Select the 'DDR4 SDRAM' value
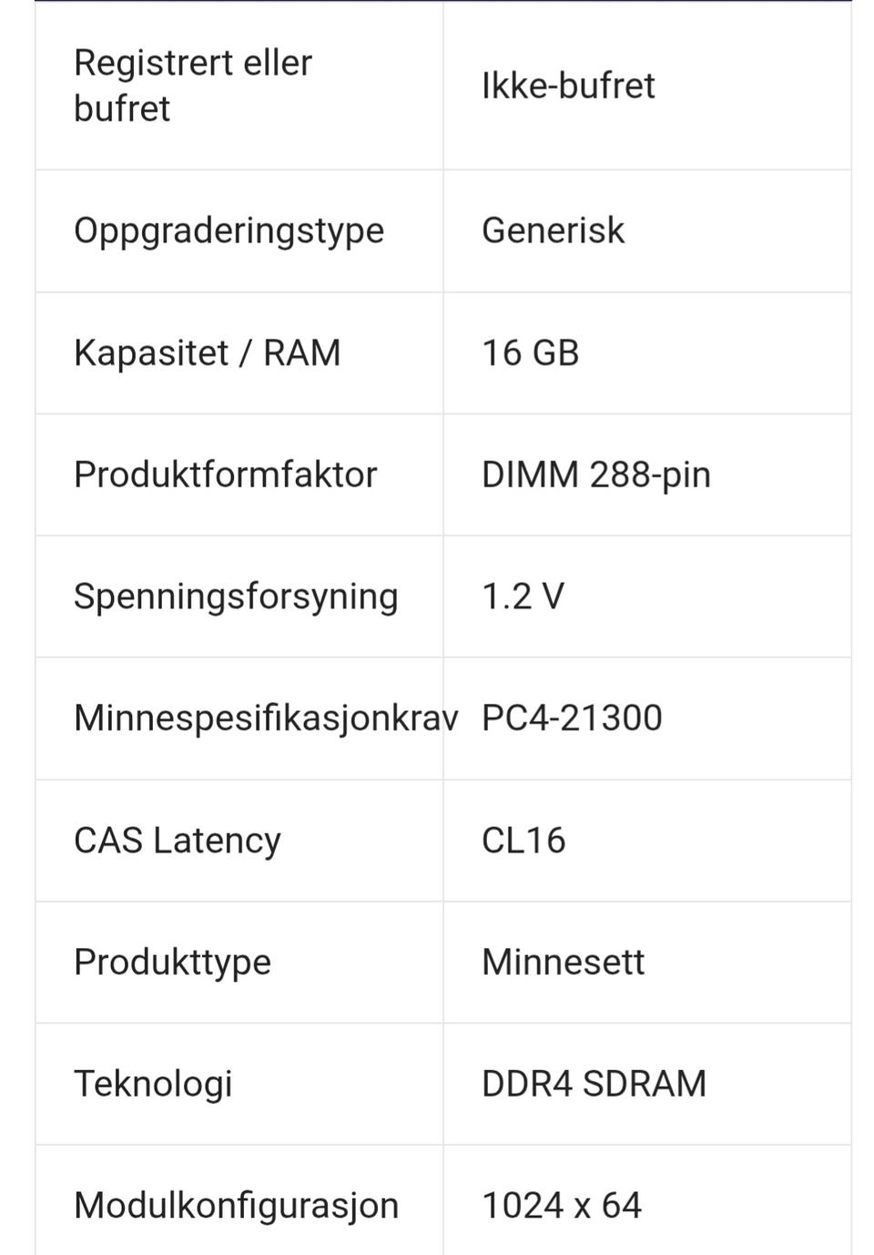The width and height of the screenshot is (874, 1255). click(x=594, y=1084)
